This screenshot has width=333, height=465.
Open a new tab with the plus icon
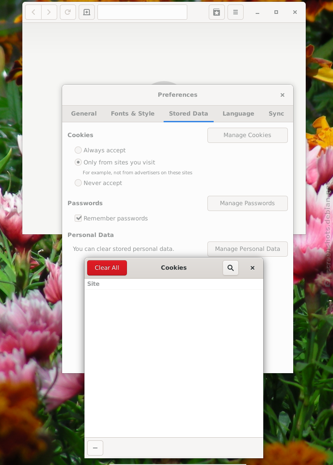coord(87,12)
